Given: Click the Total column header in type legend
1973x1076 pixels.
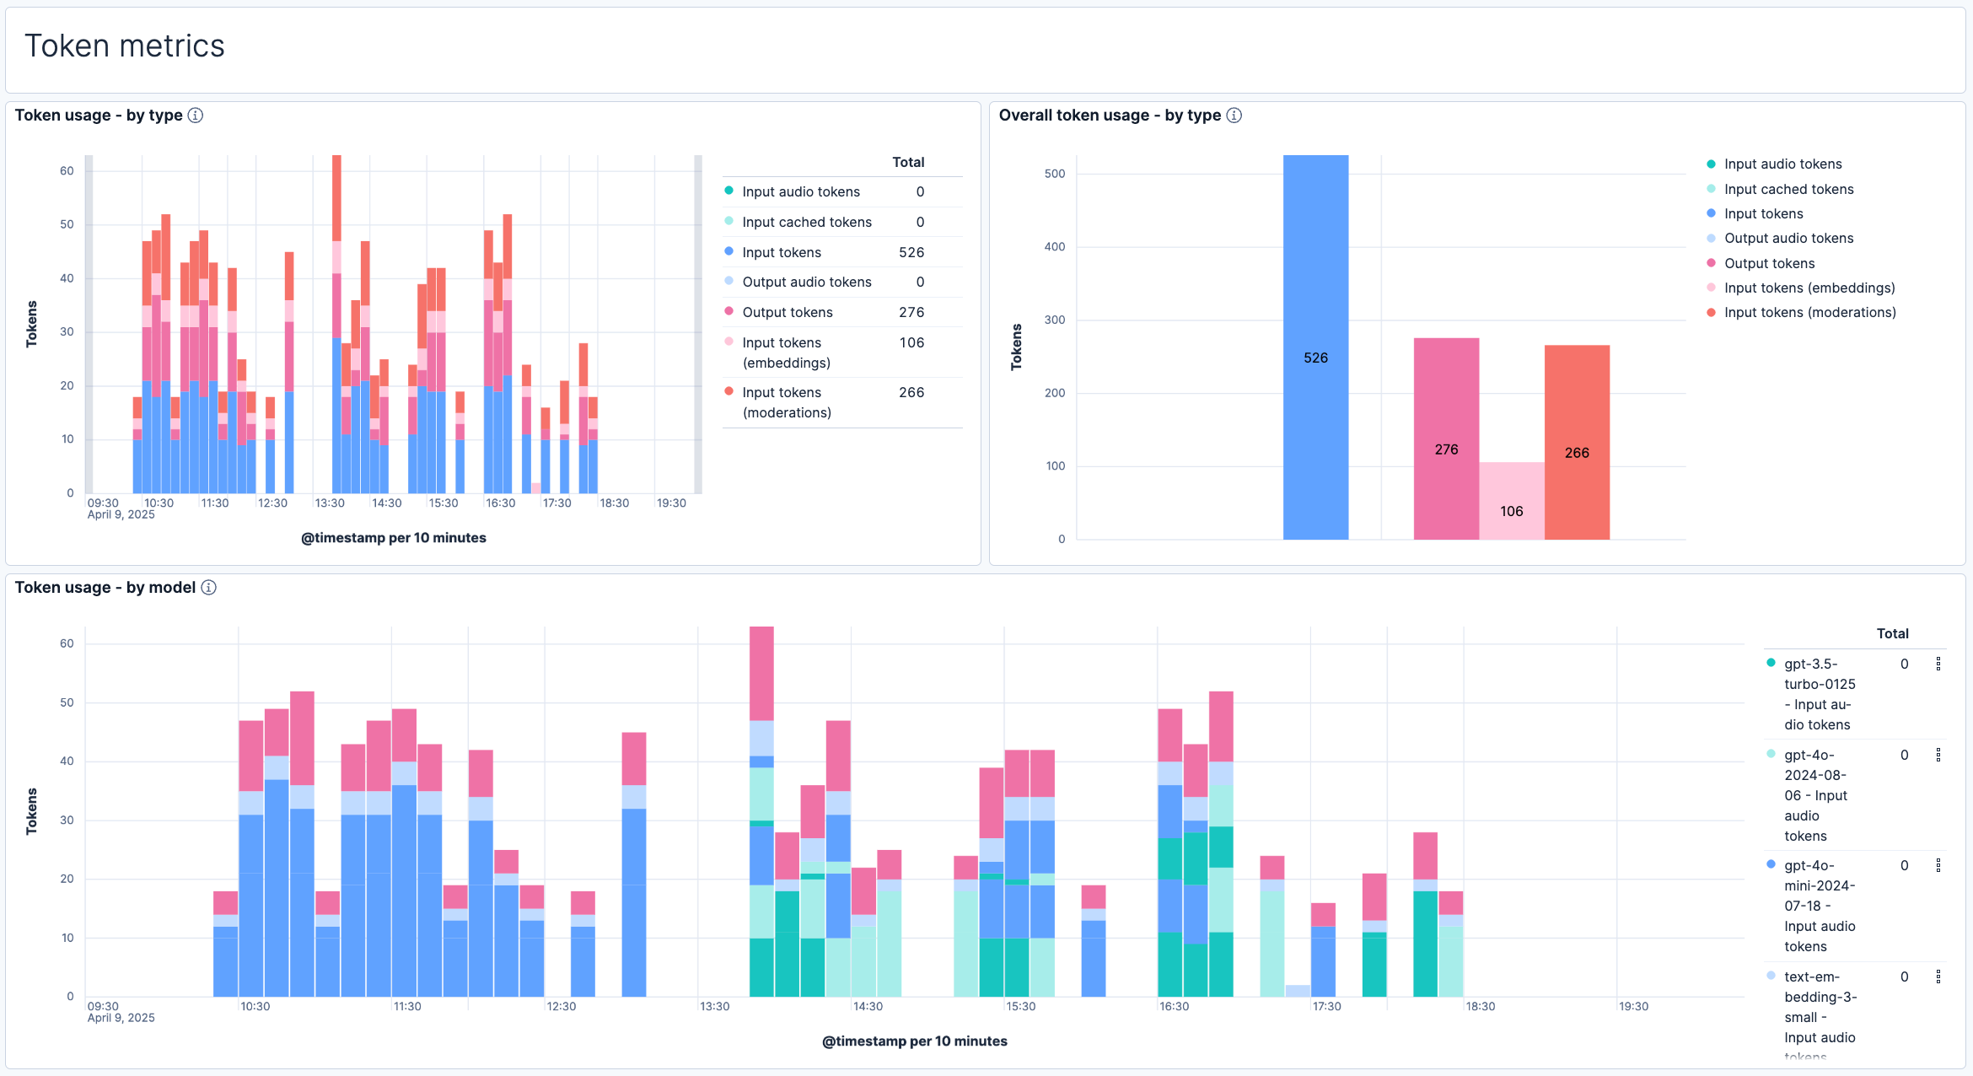Looking at the screenshot, I should coord(908,163).
